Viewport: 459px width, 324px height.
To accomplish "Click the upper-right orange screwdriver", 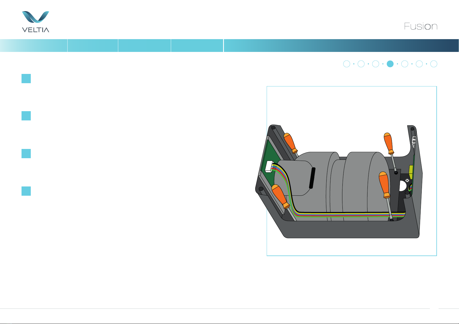I will 390,153.
